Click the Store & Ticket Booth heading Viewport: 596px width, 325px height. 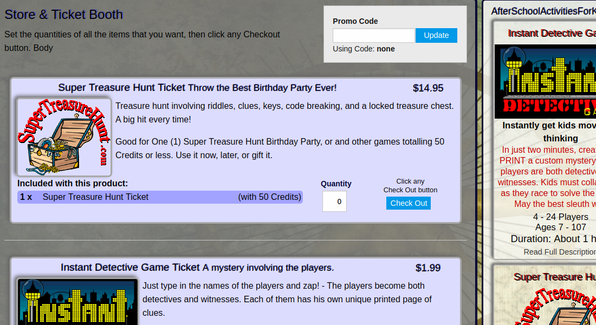[x=64, y=15]
